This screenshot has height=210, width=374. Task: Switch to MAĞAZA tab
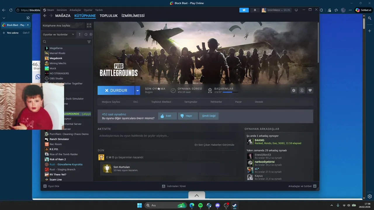pos(63,16)
